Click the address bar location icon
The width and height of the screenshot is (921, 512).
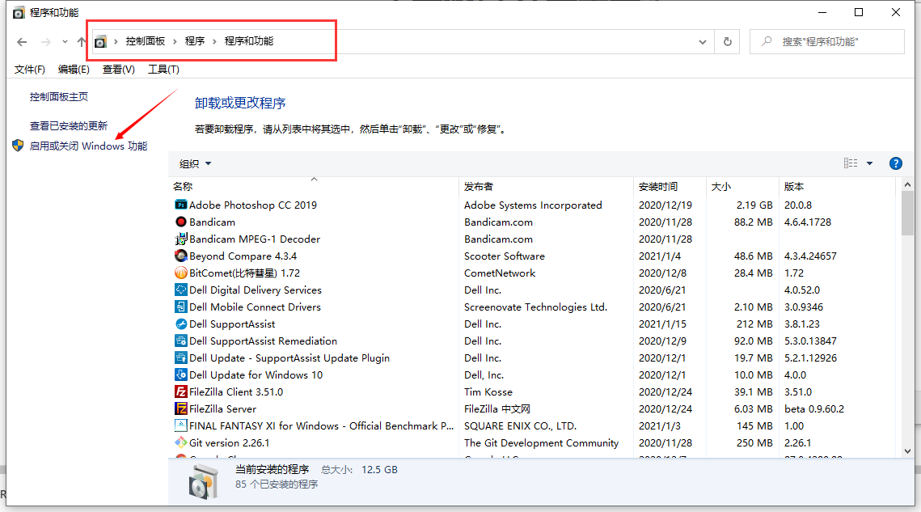(100, 42)
